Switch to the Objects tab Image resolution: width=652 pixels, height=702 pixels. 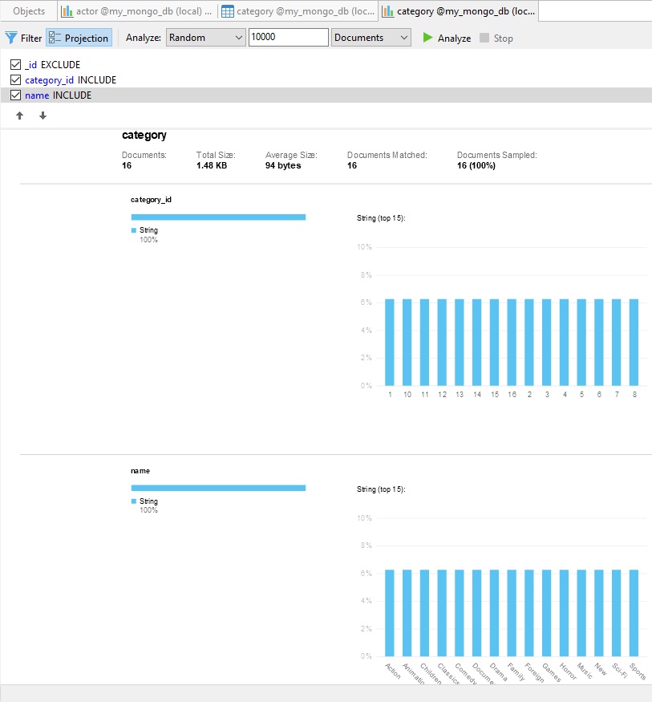29,11
